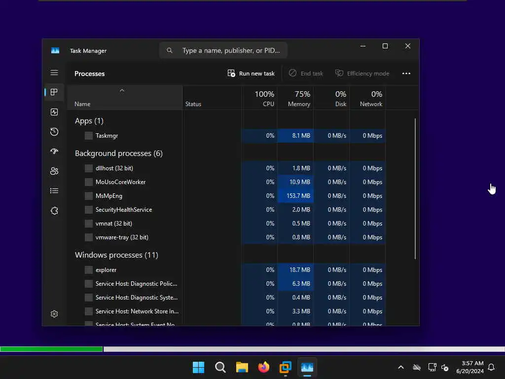Click Run new task

[251, 74]
